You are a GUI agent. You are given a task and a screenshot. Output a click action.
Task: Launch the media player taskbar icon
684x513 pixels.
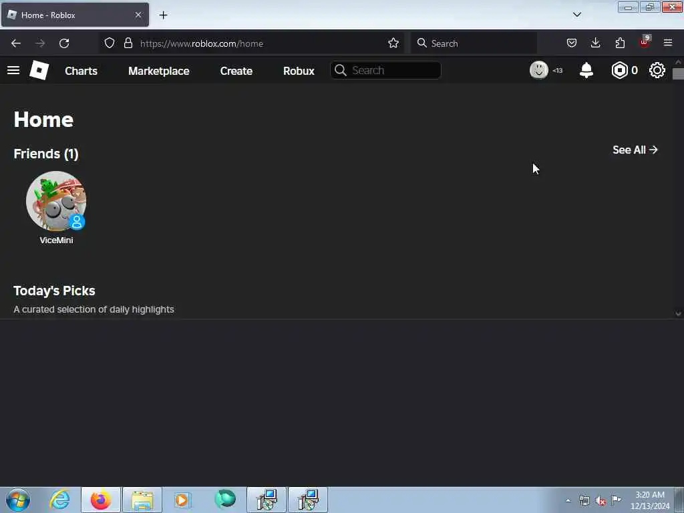point(183,500)
